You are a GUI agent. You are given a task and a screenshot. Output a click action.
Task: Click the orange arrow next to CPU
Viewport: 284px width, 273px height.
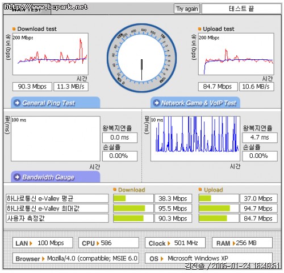[98, 243]
